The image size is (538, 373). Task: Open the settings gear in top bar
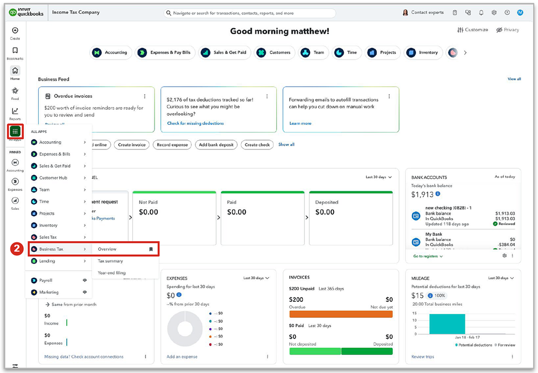tap(494, 13)
